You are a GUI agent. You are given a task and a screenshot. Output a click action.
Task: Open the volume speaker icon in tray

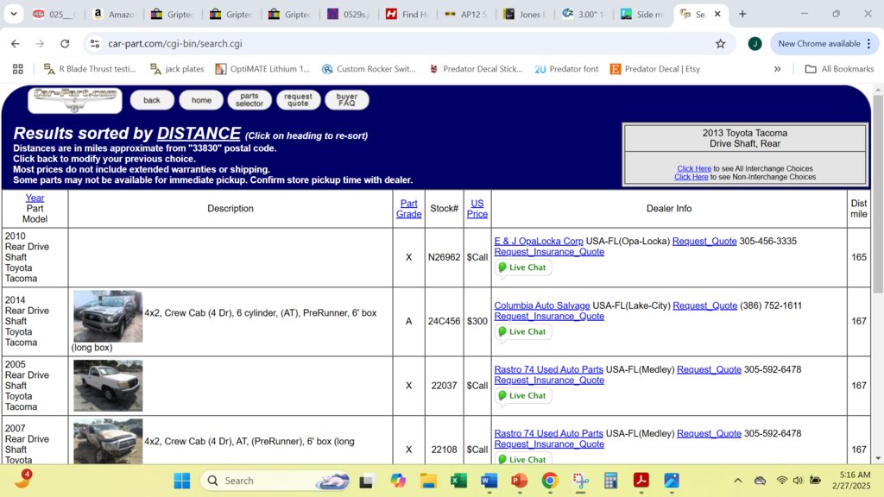point(798,481)
